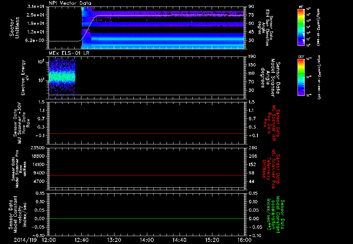Select the 'NPI Vector Data' panel title
This screenshot has width=353, height=244.
[70, 3]
